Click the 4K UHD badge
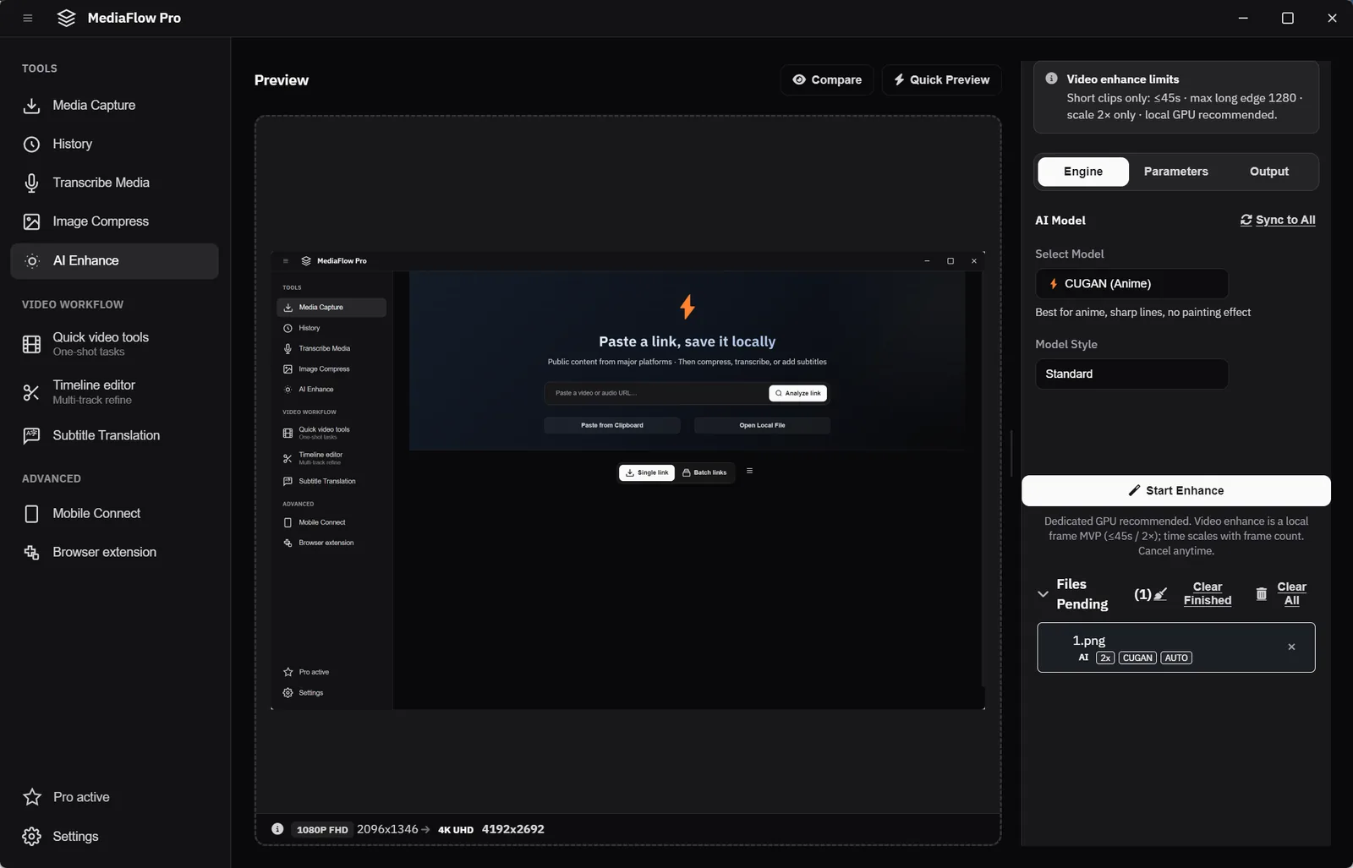Screen dimensions: 1353x868 456,830
